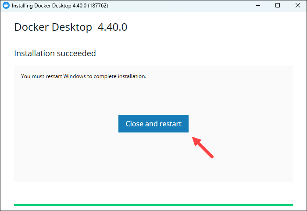Screen dimensions: 307x211
Task: Click the Close and restart button
Action: [x=153, y=124]
